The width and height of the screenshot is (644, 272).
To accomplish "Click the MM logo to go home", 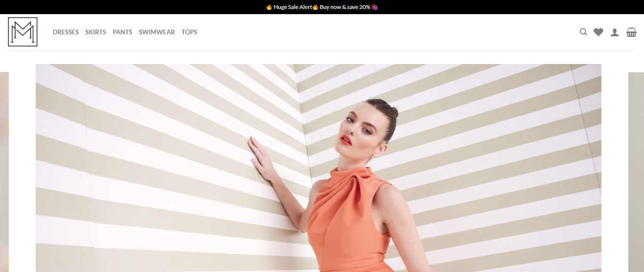I will pyautogui.click(x=23, y=32).
